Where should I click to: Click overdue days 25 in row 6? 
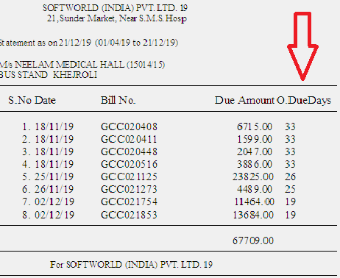[290, 189]
